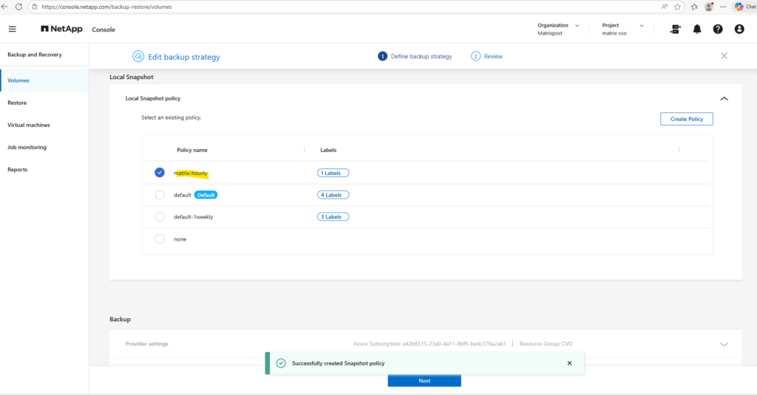The image size is (757, 395).
Task: Open Job monitoring in the sidebar
Action: (x=27, y=147)
